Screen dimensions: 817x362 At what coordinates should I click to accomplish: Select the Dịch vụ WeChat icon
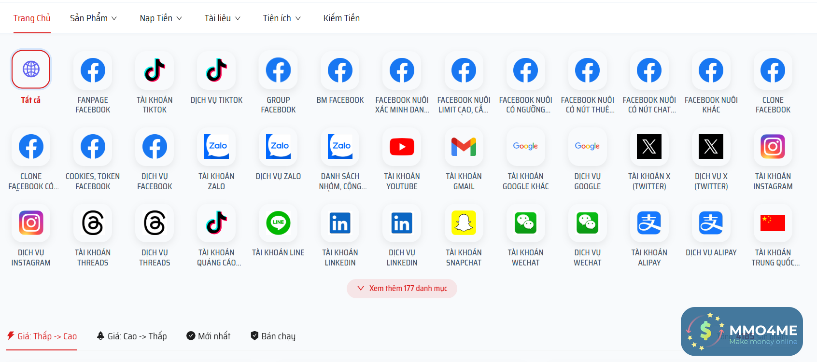click(x=587, y=223)
